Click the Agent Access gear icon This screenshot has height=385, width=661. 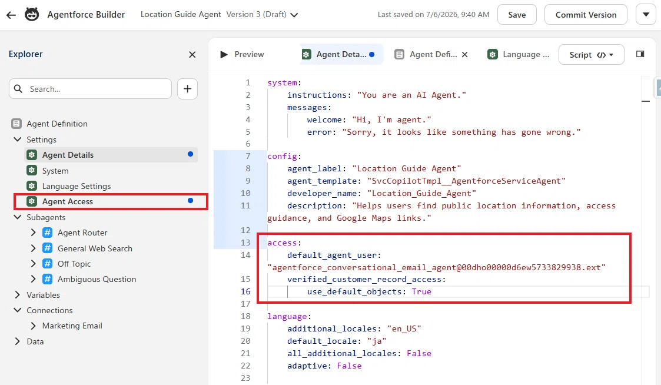click(x=32, y=201)
